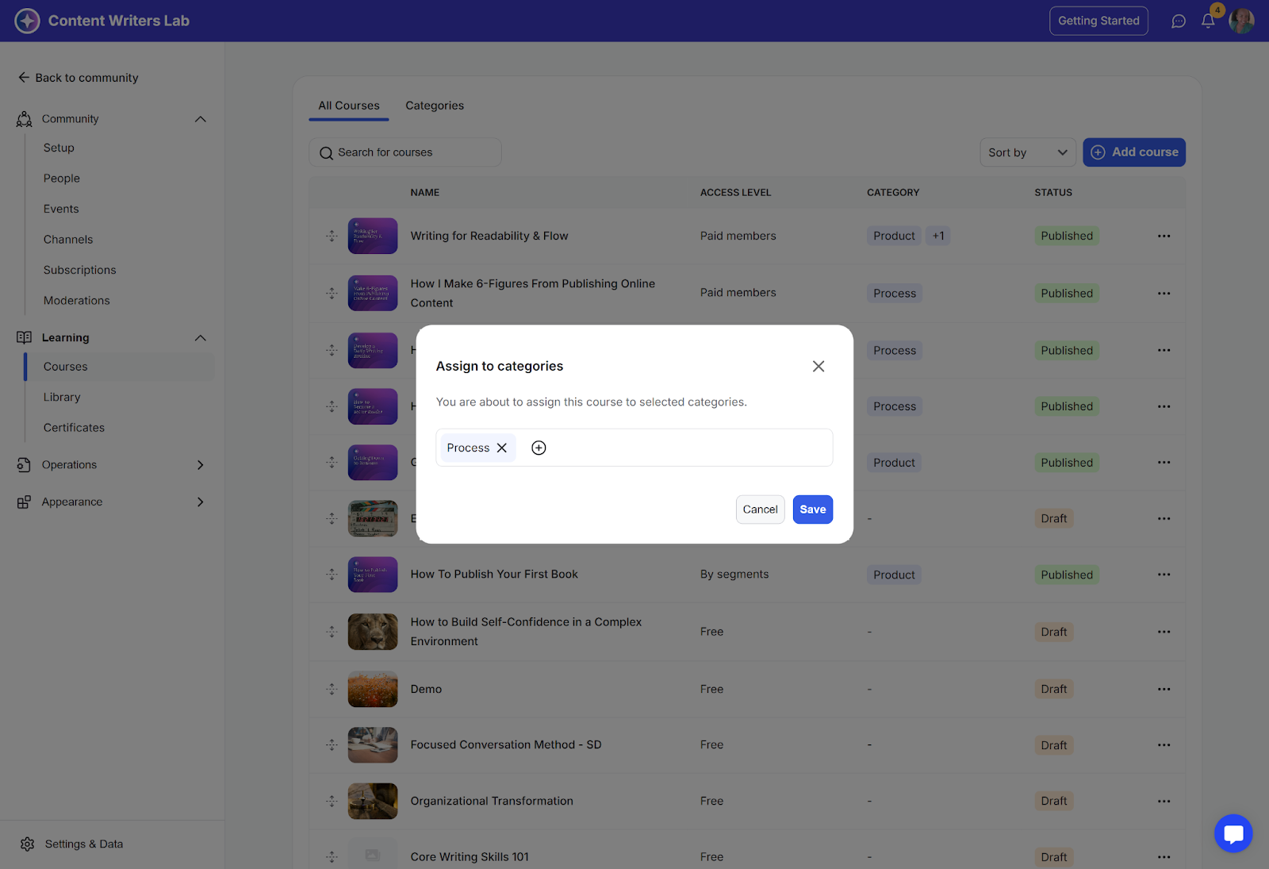The width and height of the screenshot is (1269, 869).
Task: Click the user profile avatar
Action: [x=1241, y=21]
